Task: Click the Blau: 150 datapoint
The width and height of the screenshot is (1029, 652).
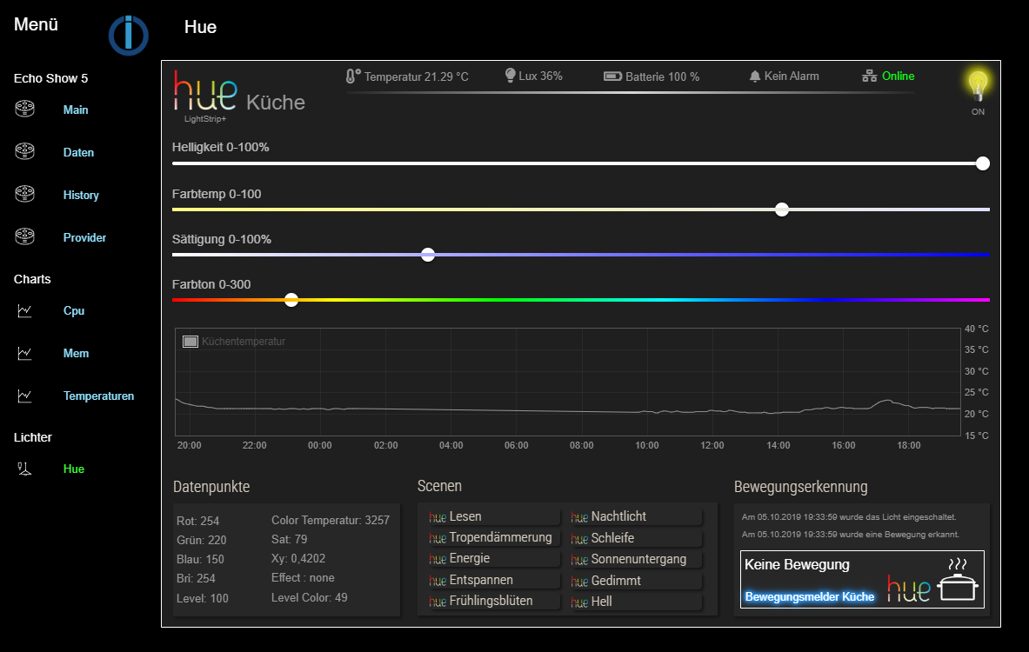Action: pos(200,560)
